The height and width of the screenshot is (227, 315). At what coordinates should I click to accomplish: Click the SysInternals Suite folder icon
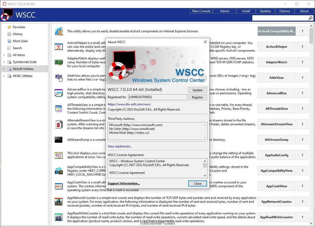click(9, 62)
